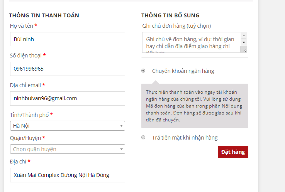Click the Tỉnh/Thành phố label text
This screenshot has width=285, height=192.
[29, 115]
